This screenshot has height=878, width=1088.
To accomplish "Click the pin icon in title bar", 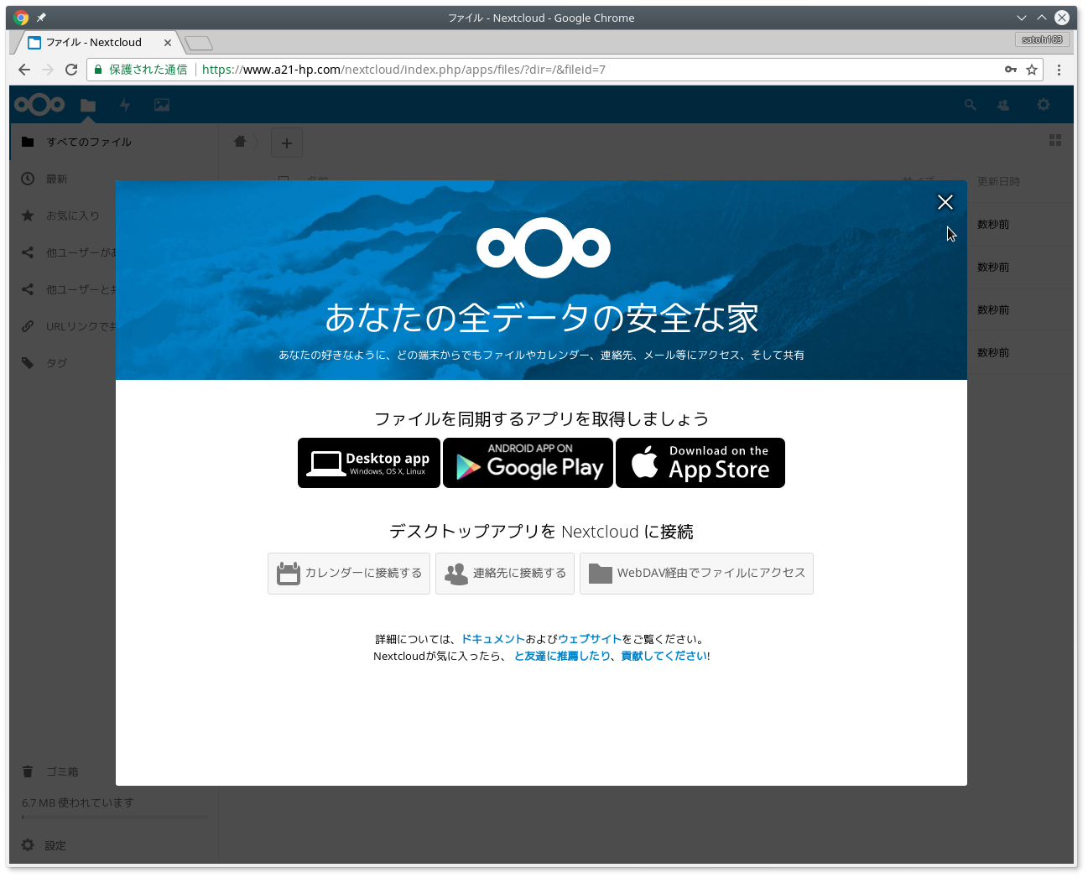I will pyautogui.click(x=41, y=18).
